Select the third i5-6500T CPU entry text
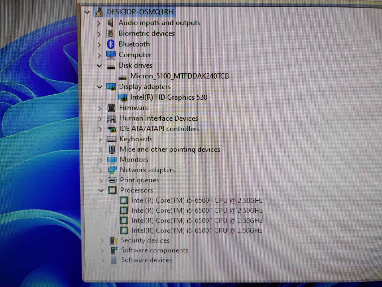This screenshot has width=382, height=287. (197, 221)
